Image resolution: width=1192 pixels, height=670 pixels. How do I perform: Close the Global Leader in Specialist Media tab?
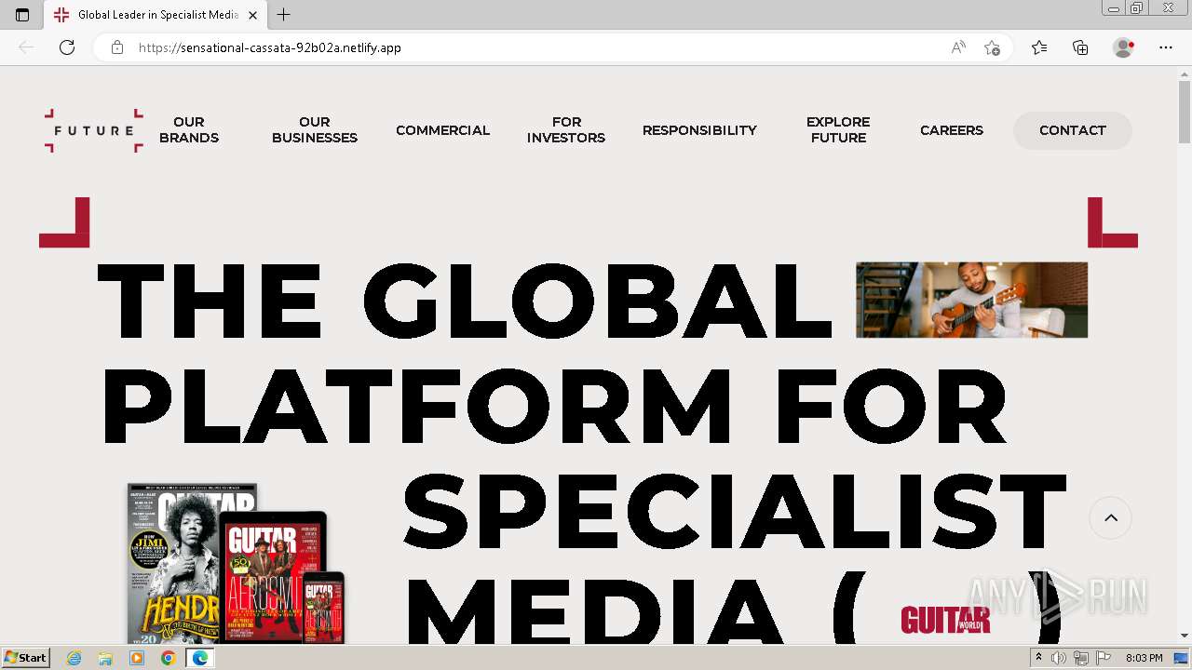(252, 15)
